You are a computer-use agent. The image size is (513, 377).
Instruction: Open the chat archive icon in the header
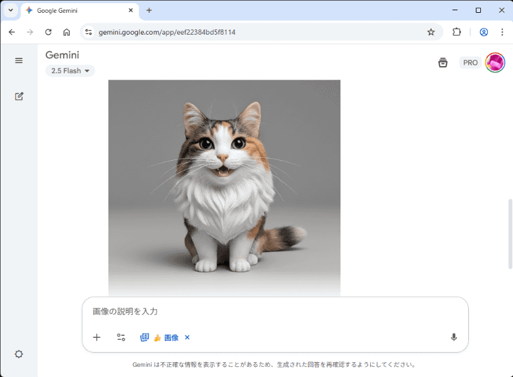click(442, 62)
